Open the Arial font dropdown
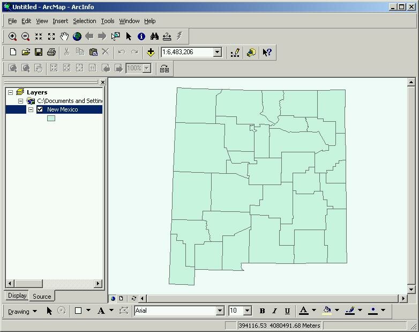This screenshot has height=332, width=419. (220, 311)
